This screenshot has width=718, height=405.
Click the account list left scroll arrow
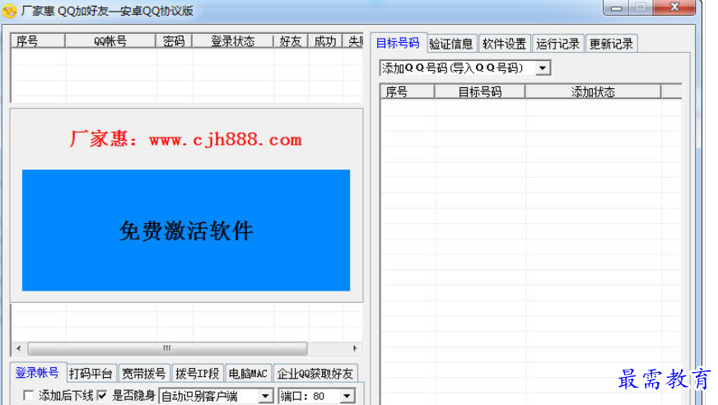18,348
